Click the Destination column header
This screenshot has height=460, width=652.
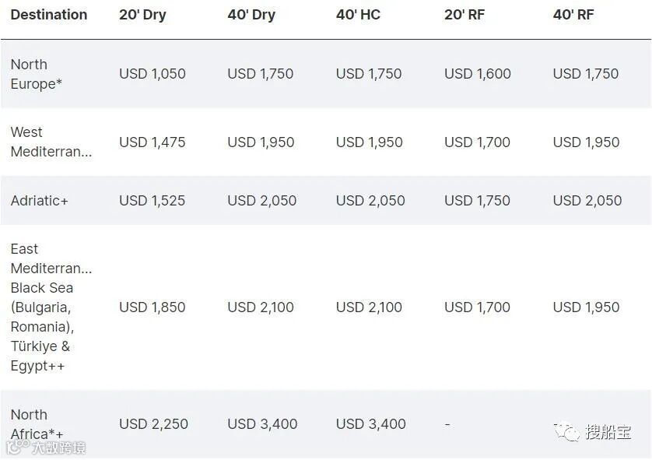[x=49, y=15]
